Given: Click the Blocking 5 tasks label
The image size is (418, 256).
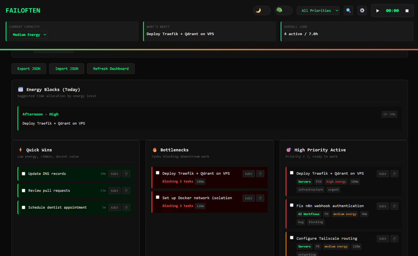Looking at the screenshot, I should (178, 182).
